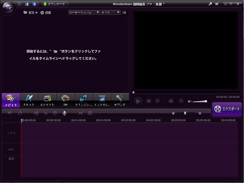This screenshot has height=183, width=244.
Task: Click the scissors split icon
Action: point(46,113)
